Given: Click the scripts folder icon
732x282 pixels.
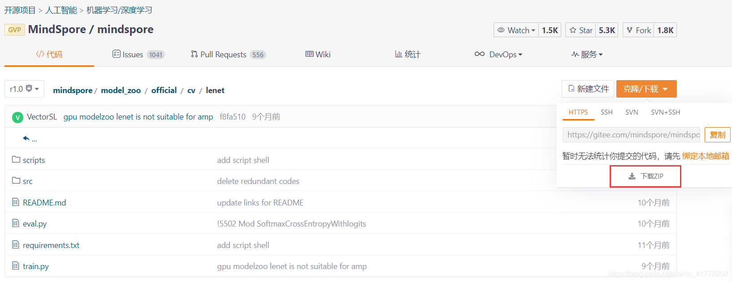Looking at the screenshot, I should pos(16,159).
